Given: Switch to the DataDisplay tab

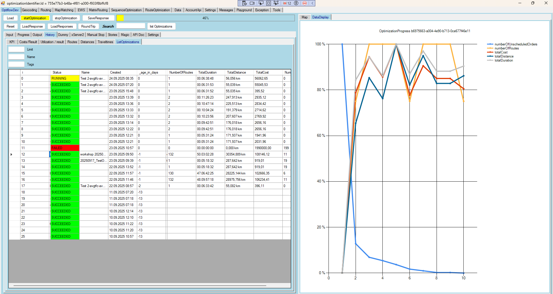Looking at the screenshot, I should (320, 17).
